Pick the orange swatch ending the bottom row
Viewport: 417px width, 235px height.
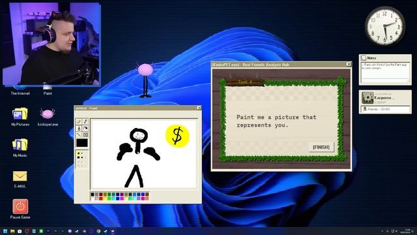(147, 198)
